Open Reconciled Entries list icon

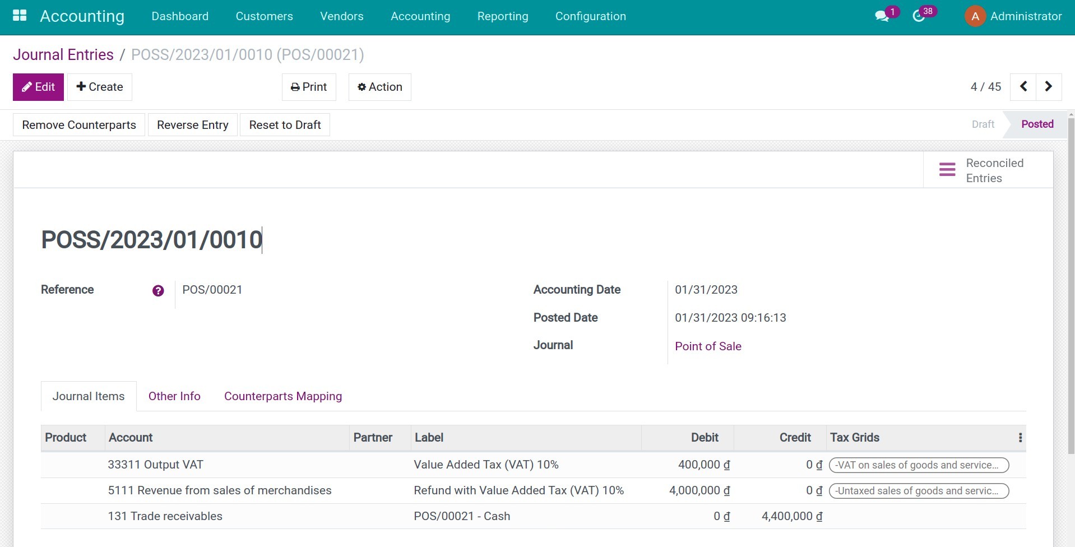947,170
